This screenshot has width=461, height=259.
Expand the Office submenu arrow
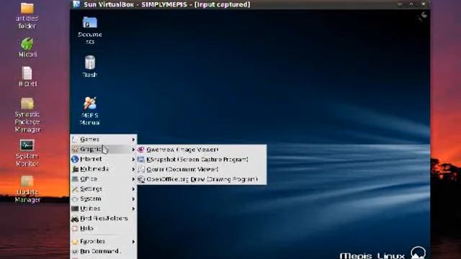(133, 179)
